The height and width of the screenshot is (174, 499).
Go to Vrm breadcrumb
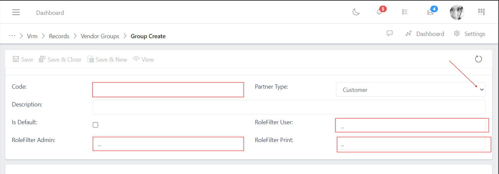click(32, 36)
